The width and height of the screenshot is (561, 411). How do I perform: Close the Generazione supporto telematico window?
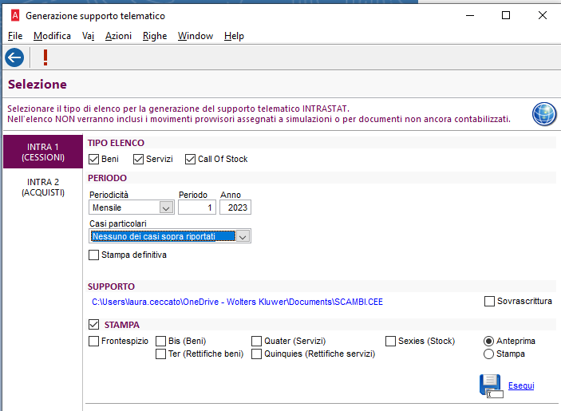pyautogui.click(x=543, y=15)
